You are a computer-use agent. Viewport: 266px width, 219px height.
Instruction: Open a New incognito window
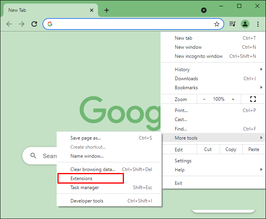coord(213,56)
